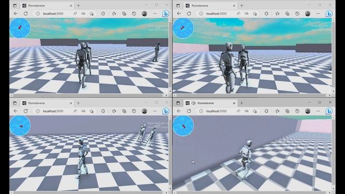Select the Riometaverse tab in the top-right window

coord(211,6)
